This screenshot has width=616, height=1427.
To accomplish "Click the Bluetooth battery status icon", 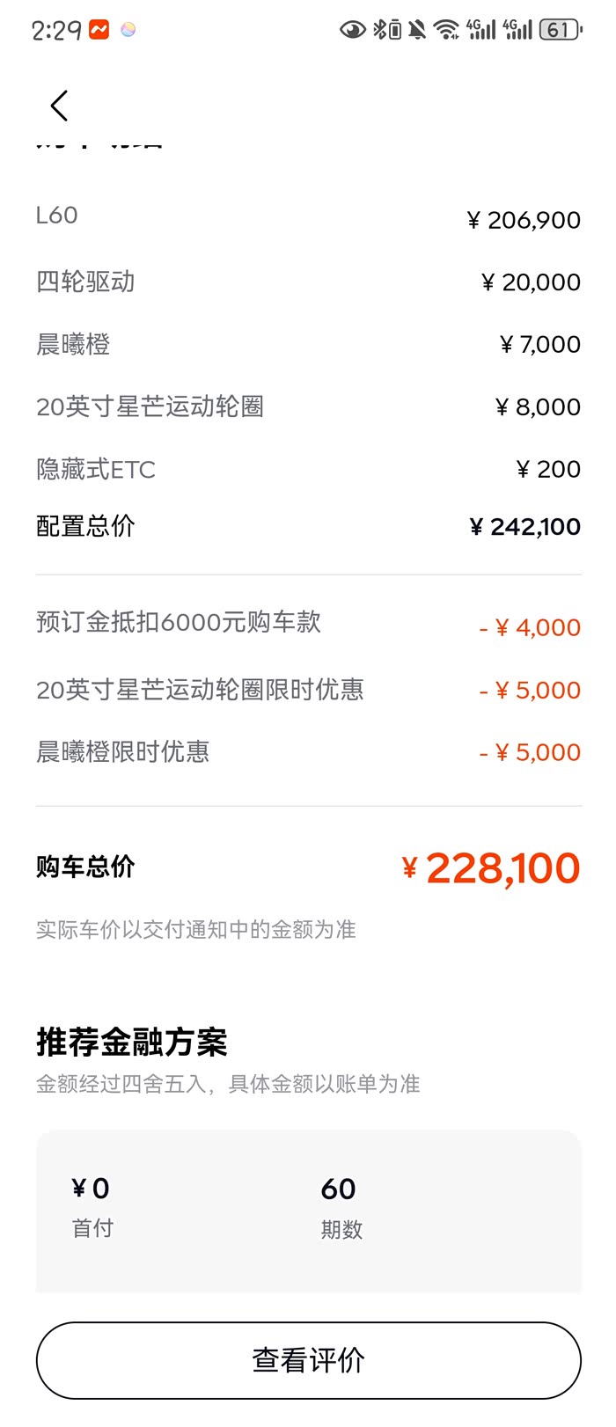I will pyautogui.click(x=387, y=30).
